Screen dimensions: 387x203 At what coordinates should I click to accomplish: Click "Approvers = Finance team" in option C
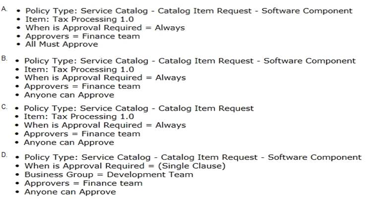(82, 134)
